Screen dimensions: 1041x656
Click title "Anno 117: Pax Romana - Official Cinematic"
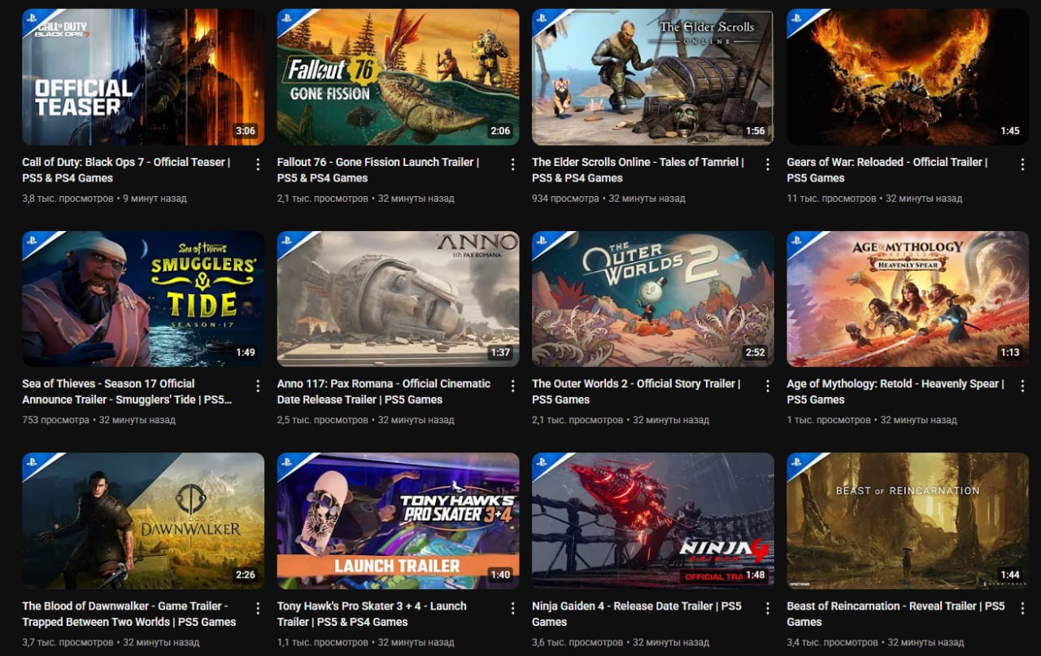point(384,391)
